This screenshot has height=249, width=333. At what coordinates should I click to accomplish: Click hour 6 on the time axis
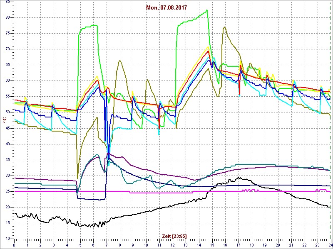[x=93, y=245]
